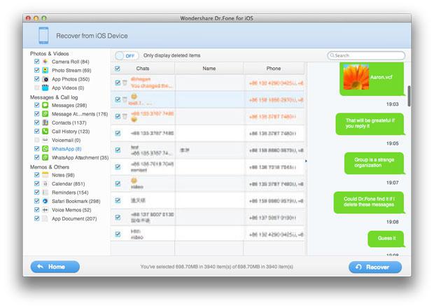The image size is (434, 308).
Task: Uncheck the WhatsApp (8) checkbox
Action: click(x=36, y=148)
